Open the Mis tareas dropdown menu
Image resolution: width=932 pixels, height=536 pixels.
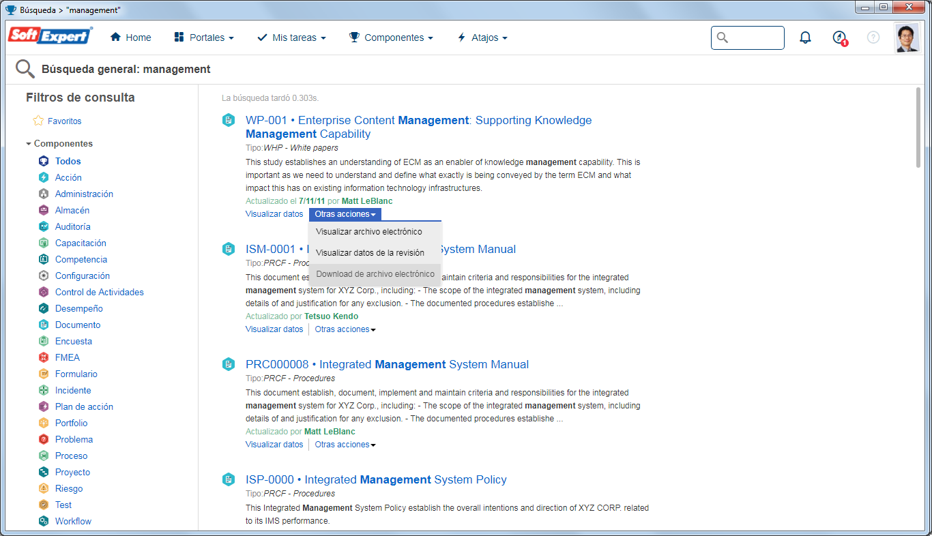coord(292,38)
